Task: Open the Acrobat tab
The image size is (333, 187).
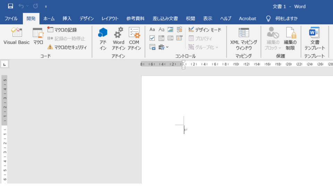Action: (248, 19)
